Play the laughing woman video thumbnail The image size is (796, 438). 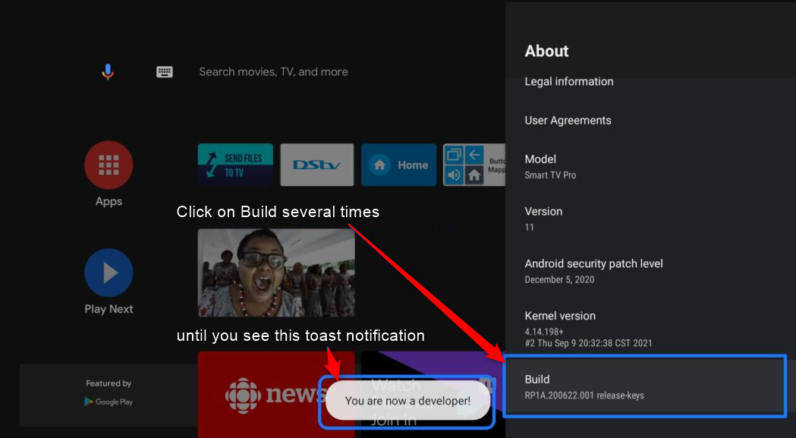coord(276,273)
